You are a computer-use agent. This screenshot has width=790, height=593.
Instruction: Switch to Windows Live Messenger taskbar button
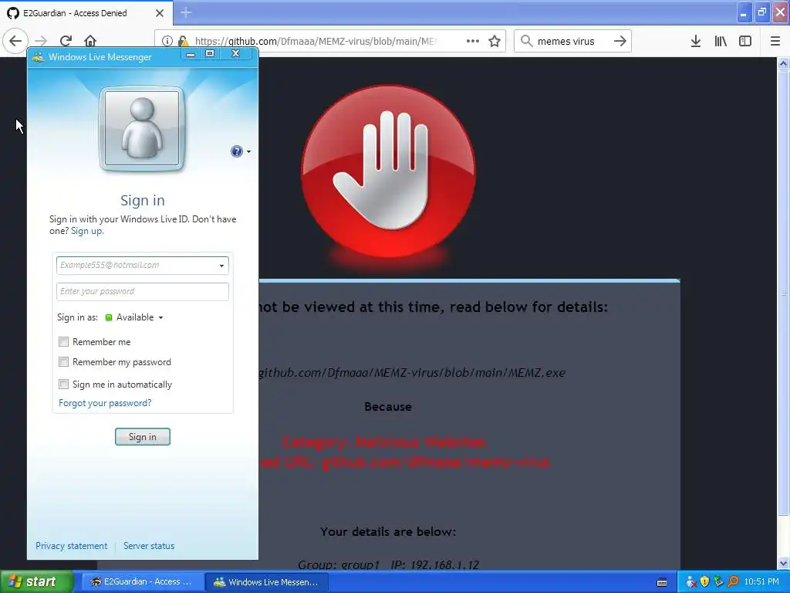pyautogui.click(x=268, y=581)
